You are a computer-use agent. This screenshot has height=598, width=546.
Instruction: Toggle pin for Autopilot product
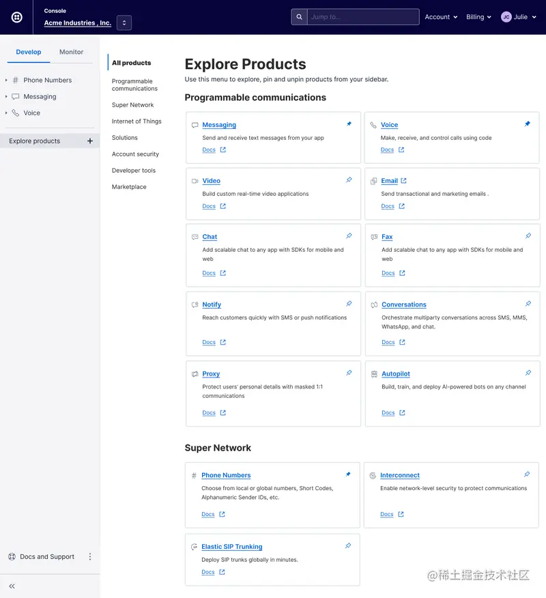[528, 373]
